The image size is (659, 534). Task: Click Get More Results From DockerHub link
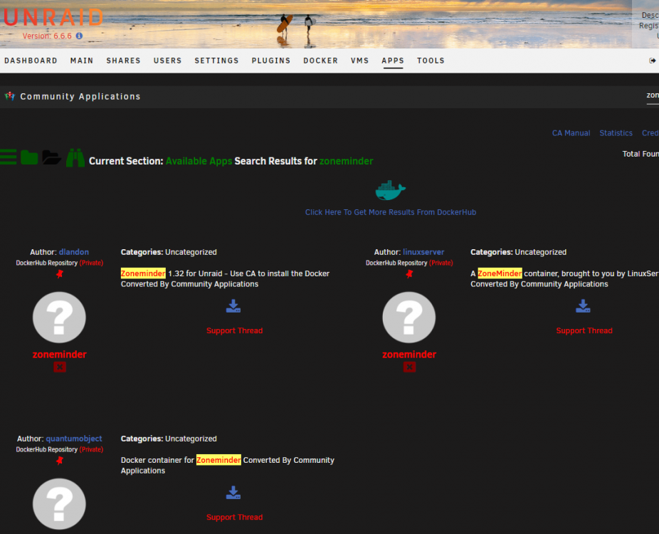391,212
